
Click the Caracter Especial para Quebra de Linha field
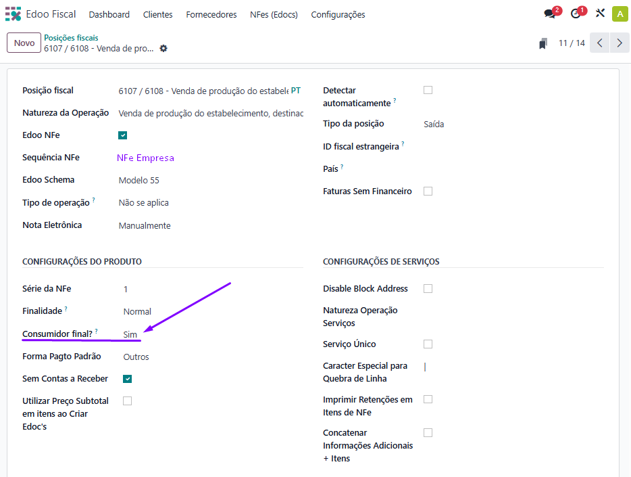coord(513,367)
